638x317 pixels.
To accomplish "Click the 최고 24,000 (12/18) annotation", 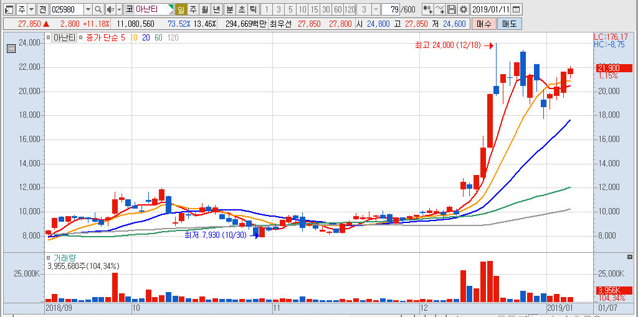I will point(448,46).
